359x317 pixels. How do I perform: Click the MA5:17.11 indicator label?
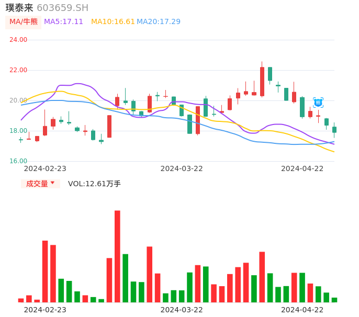63,22
